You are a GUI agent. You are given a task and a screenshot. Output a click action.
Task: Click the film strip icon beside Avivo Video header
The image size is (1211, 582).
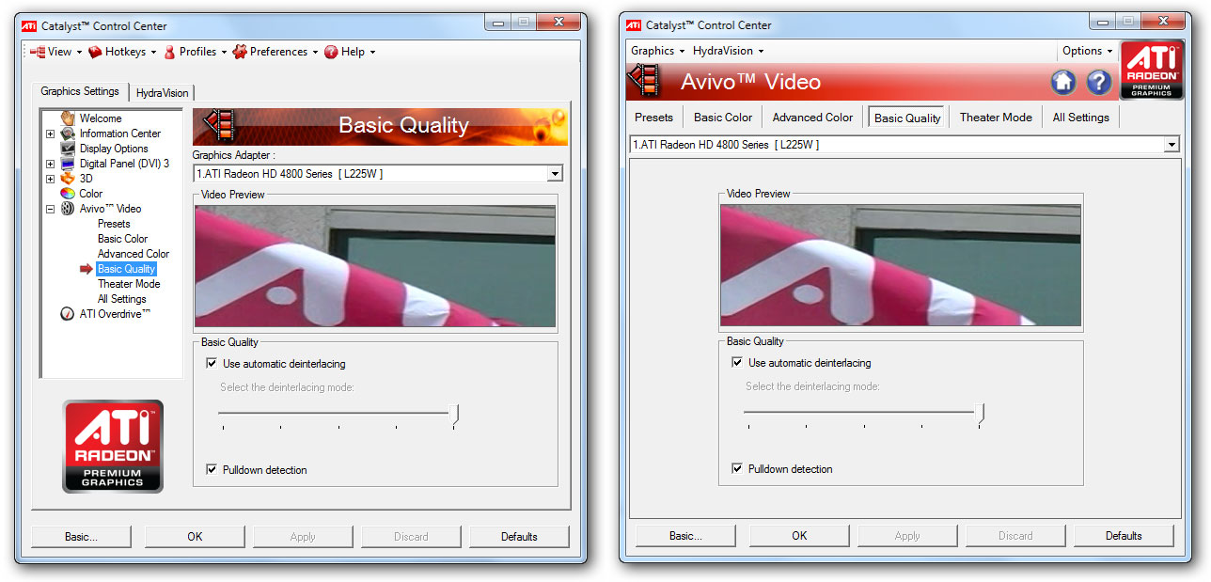pyautogui.click(x=645, y=82)
